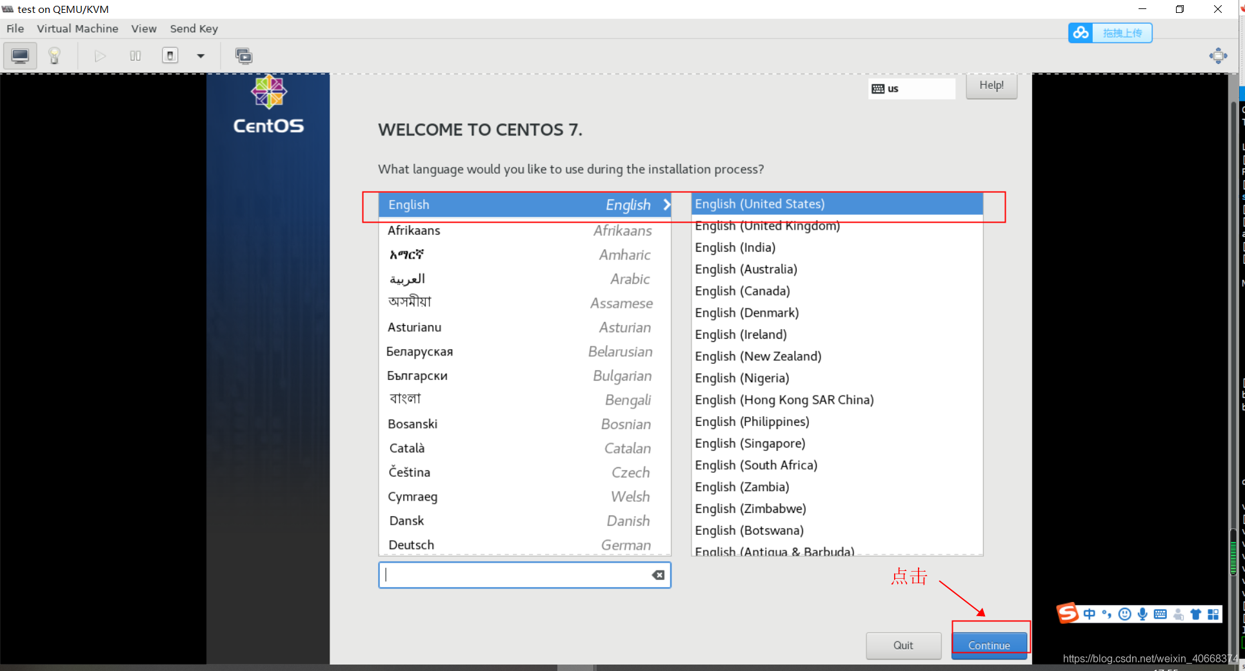Select Bosanski in the language list
The height and width of the screenshot is (671, 1245).
click(x=524, y=424)
